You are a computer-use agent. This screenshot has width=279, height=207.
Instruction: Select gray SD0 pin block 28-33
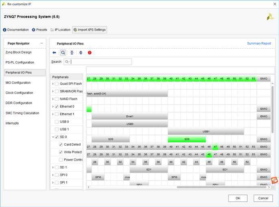[x=111, y=139]
